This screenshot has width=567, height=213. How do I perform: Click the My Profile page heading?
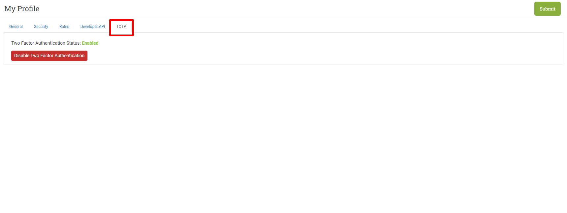click(x=22, y=9)
